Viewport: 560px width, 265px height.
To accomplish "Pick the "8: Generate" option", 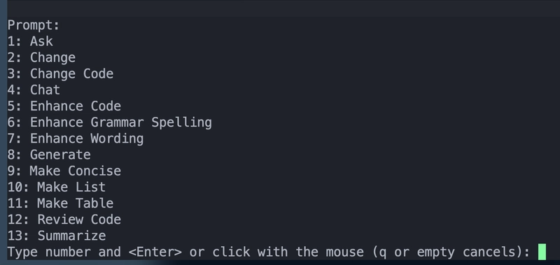I will click(x=49, y=155).
